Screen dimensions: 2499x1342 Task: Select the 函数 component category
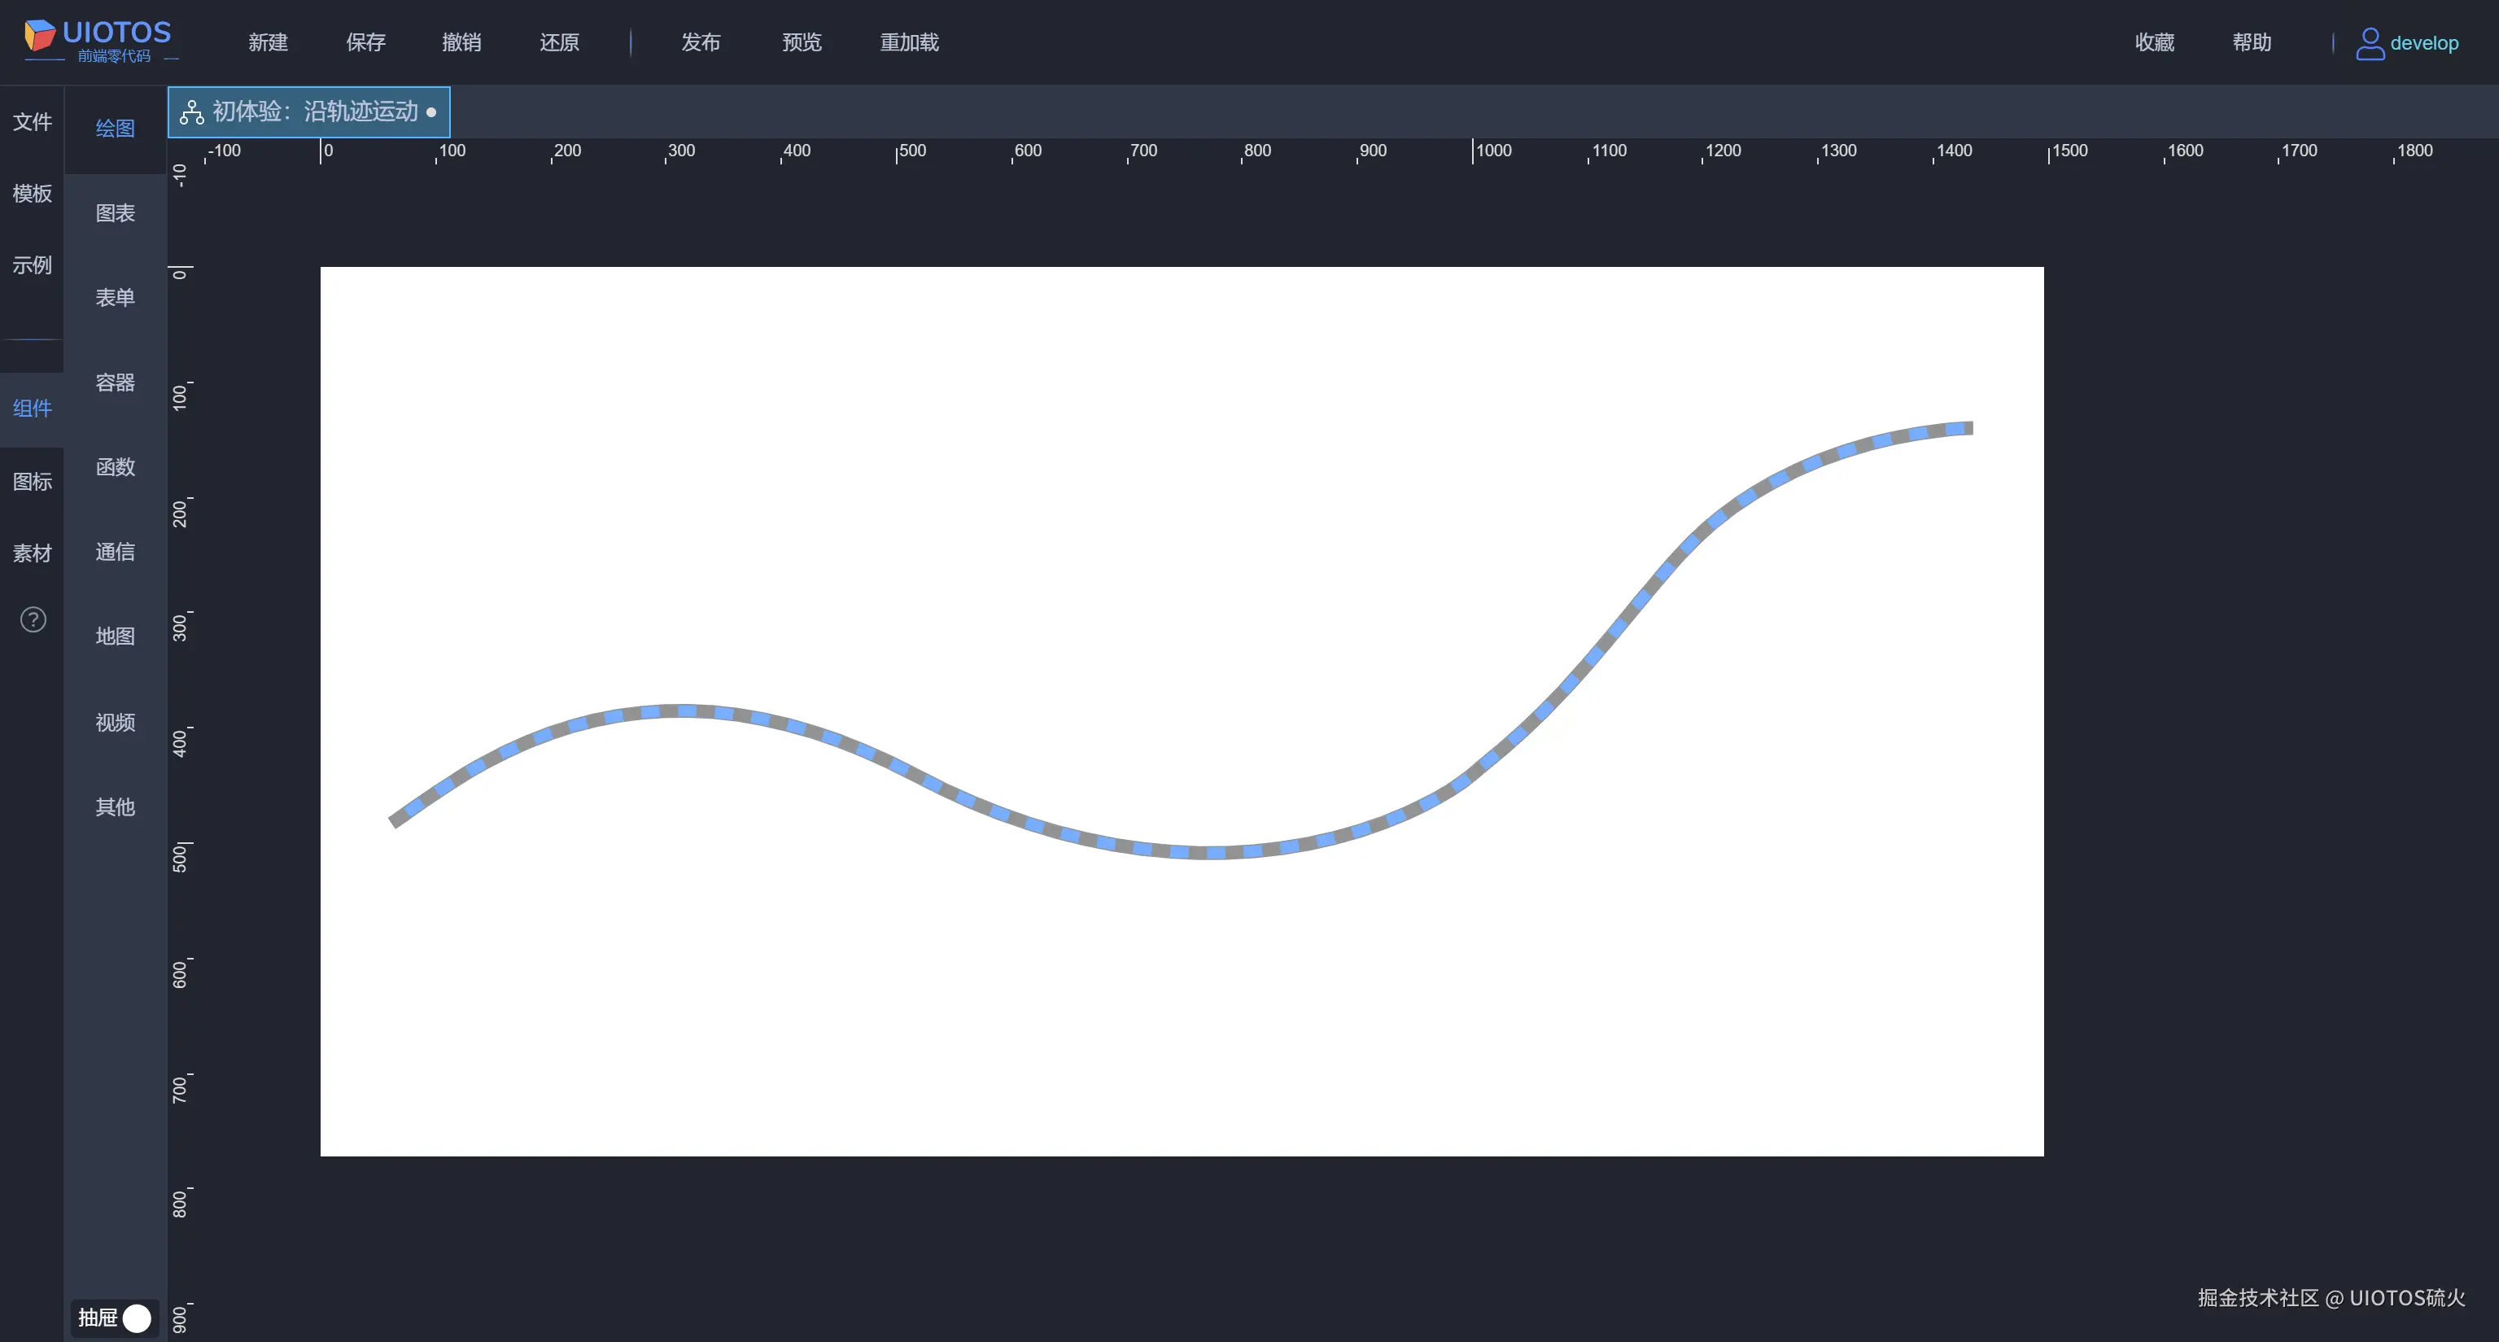tap(116, 467)
